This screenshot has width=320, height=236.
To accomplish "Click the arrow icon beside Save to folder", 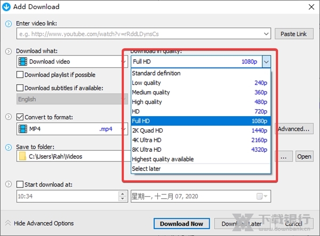I will coord(9,147).
